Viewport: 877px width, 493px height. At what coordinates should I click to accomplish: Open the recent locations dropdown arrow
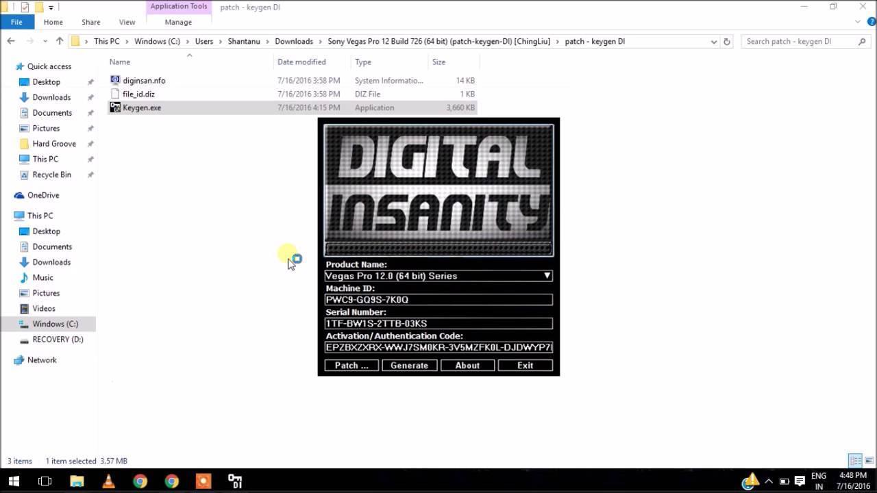[x=45, y=42]
